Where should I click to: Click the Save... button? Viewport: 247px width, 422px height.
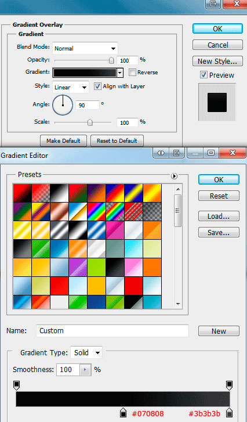click(219, 232)
